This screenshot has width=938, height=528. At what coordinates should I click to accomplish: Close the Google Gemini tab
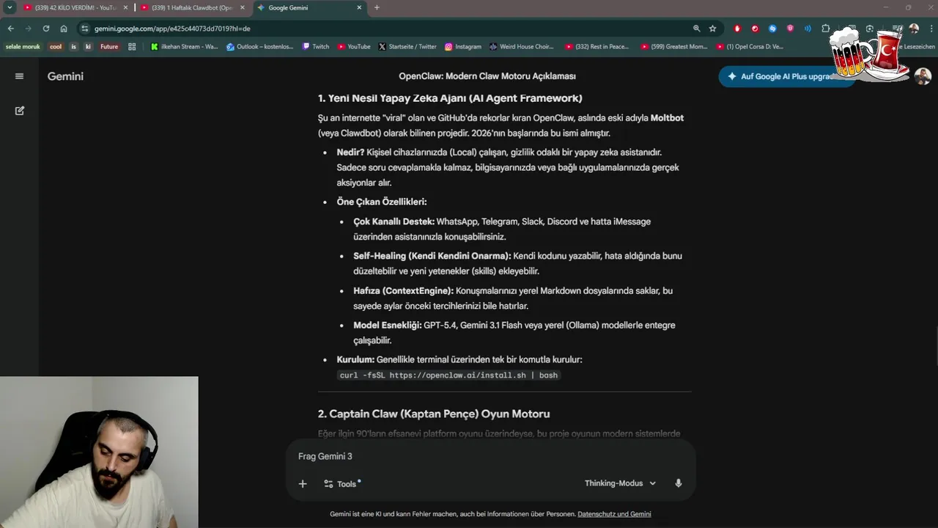click(359, 7)
